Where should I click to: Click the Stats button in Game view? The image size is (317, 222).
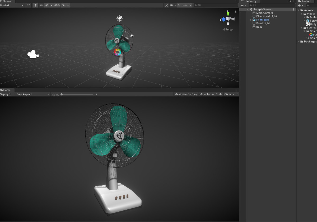pyautogui.click(x=219, y=94)
